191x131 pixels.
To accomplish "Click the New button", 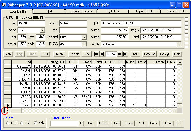I will point(8,54).
